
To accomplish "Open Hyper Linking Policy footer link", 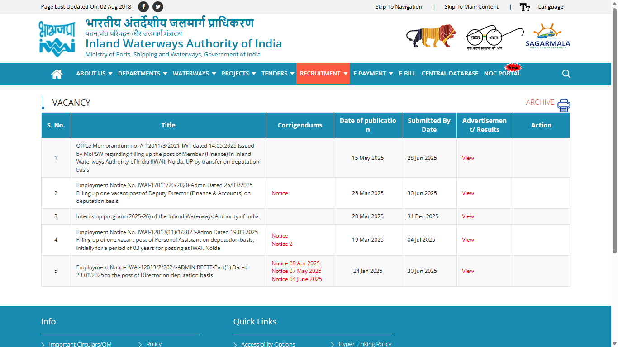I will [365, 344].
